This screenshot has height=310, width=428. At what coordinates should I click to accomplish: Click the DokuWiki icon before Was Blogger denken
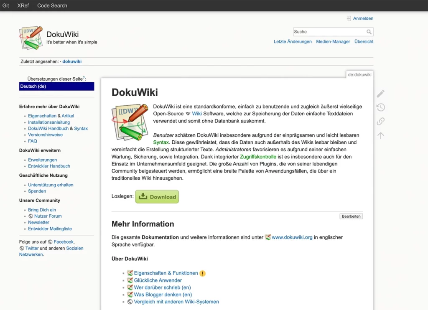[130, 295]
